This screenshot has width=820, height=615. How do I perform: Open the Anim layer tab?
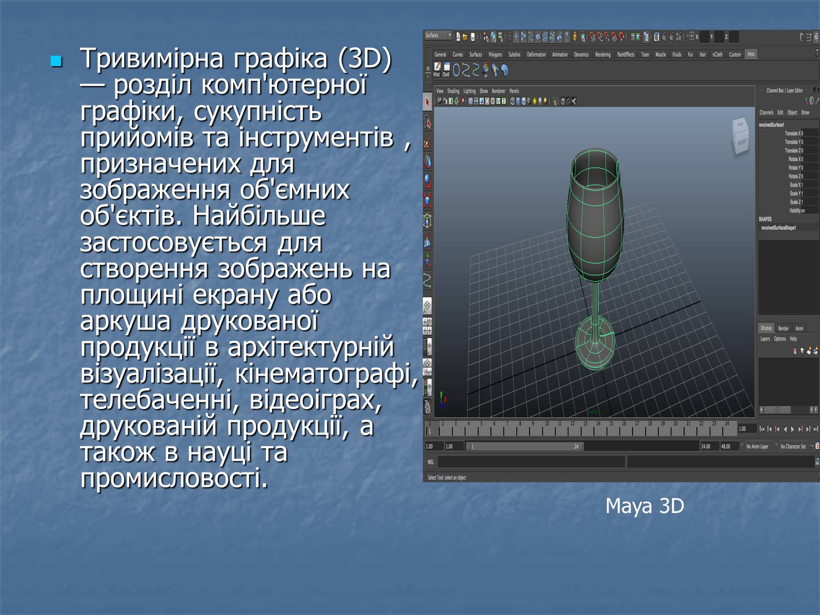[799, 328]
